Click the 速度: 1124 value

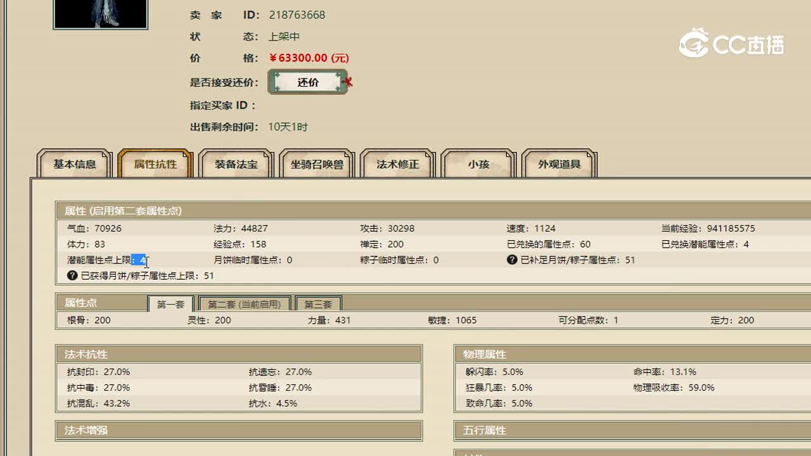(x=531, y=228)
